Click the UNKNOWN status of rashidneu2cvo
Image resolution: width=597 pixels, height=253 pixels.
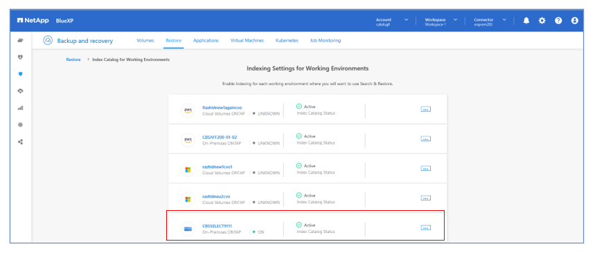[266, 203]
